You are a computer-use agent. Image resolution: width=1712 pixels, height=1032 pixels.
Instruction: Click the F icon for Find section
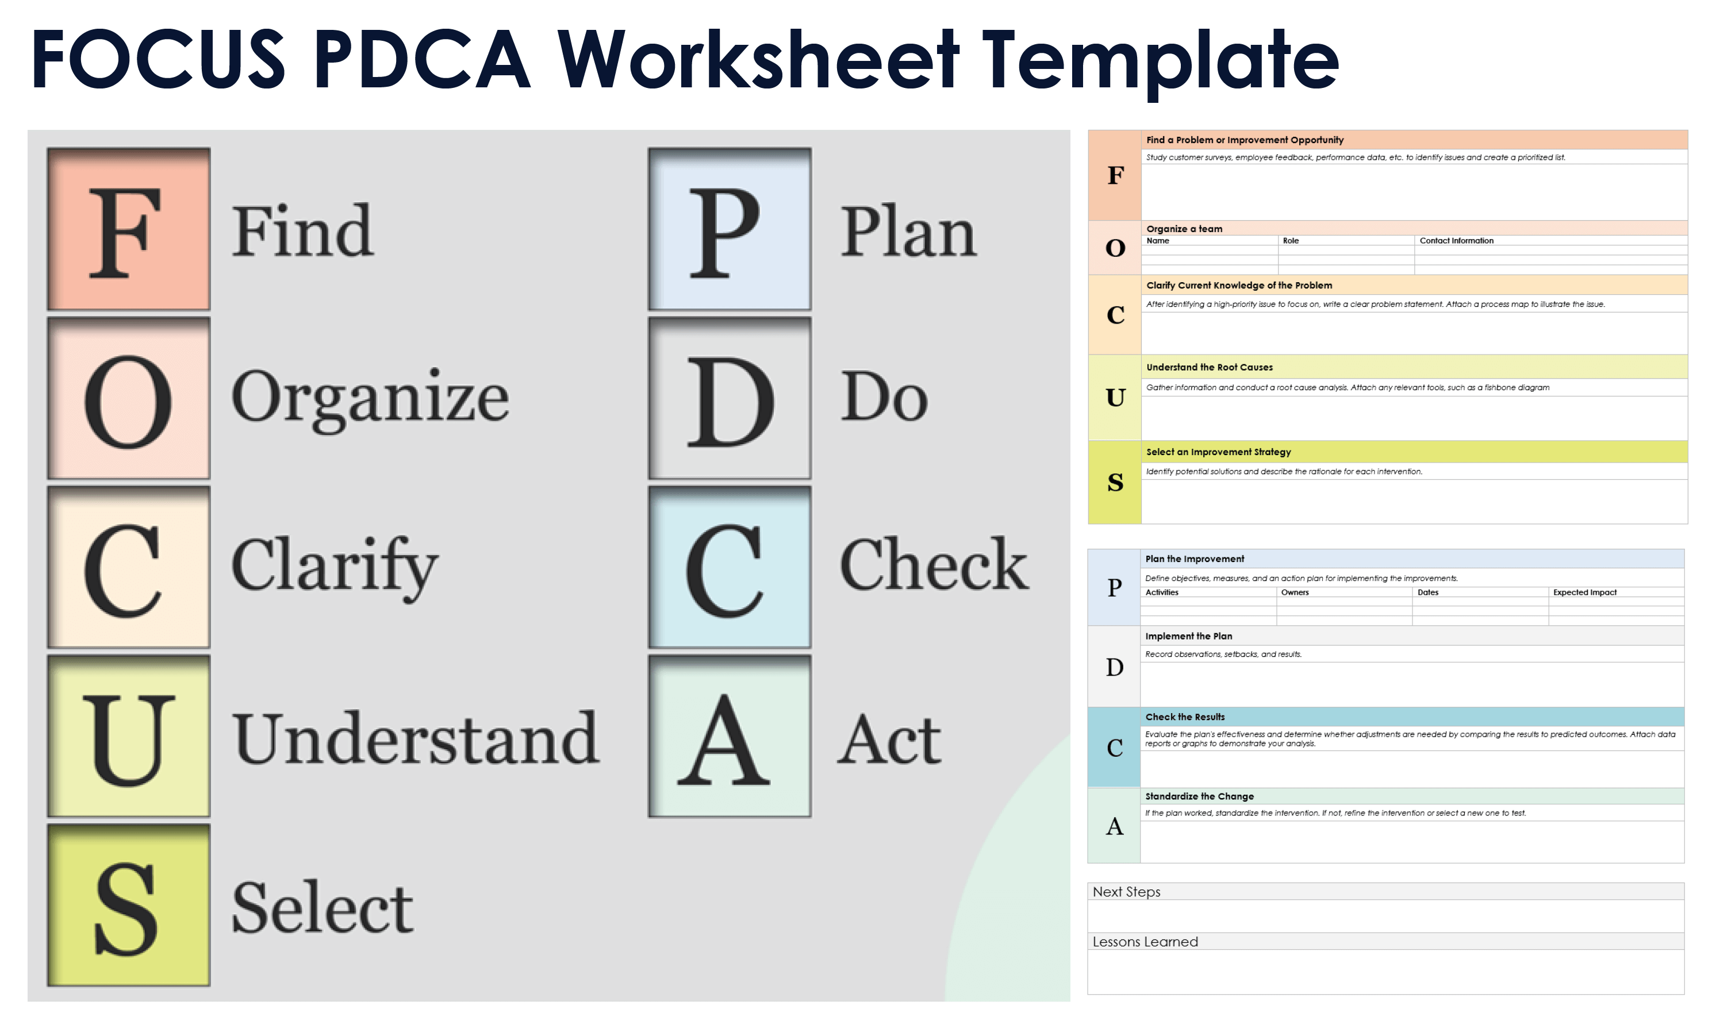[x=124, y=224]
